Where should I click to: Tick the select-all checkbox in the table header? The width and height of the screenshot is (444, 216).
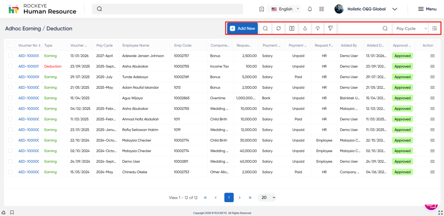[x=10, y=45]
